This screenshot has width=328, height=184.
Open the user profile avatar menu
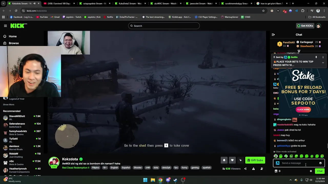point(318,26)
